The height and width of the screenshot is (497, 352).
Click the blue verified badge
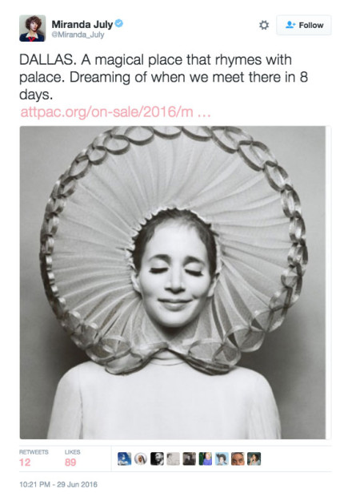119,23
